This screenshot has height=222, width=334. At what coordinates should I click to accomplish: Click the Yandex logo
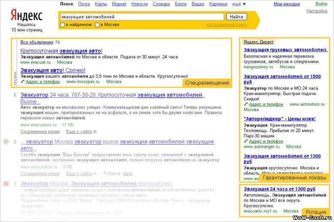point(27,16)
